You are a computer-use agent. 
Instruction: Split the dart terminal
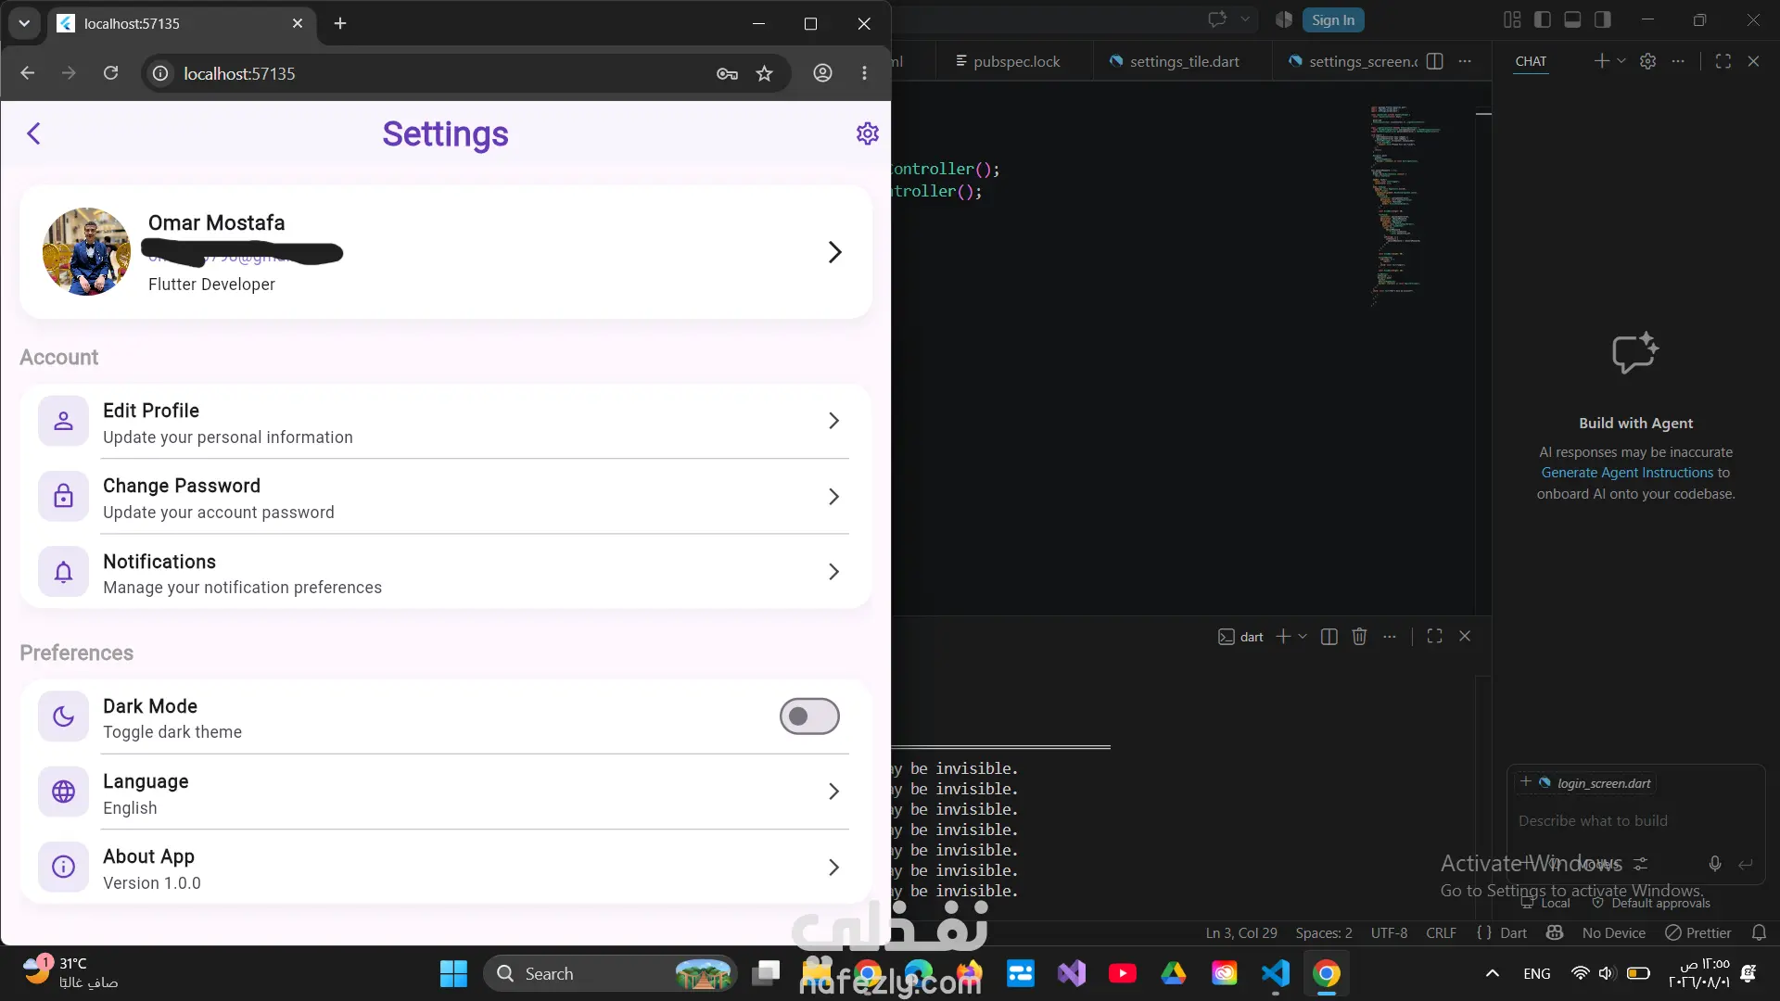click(1329, 637)
